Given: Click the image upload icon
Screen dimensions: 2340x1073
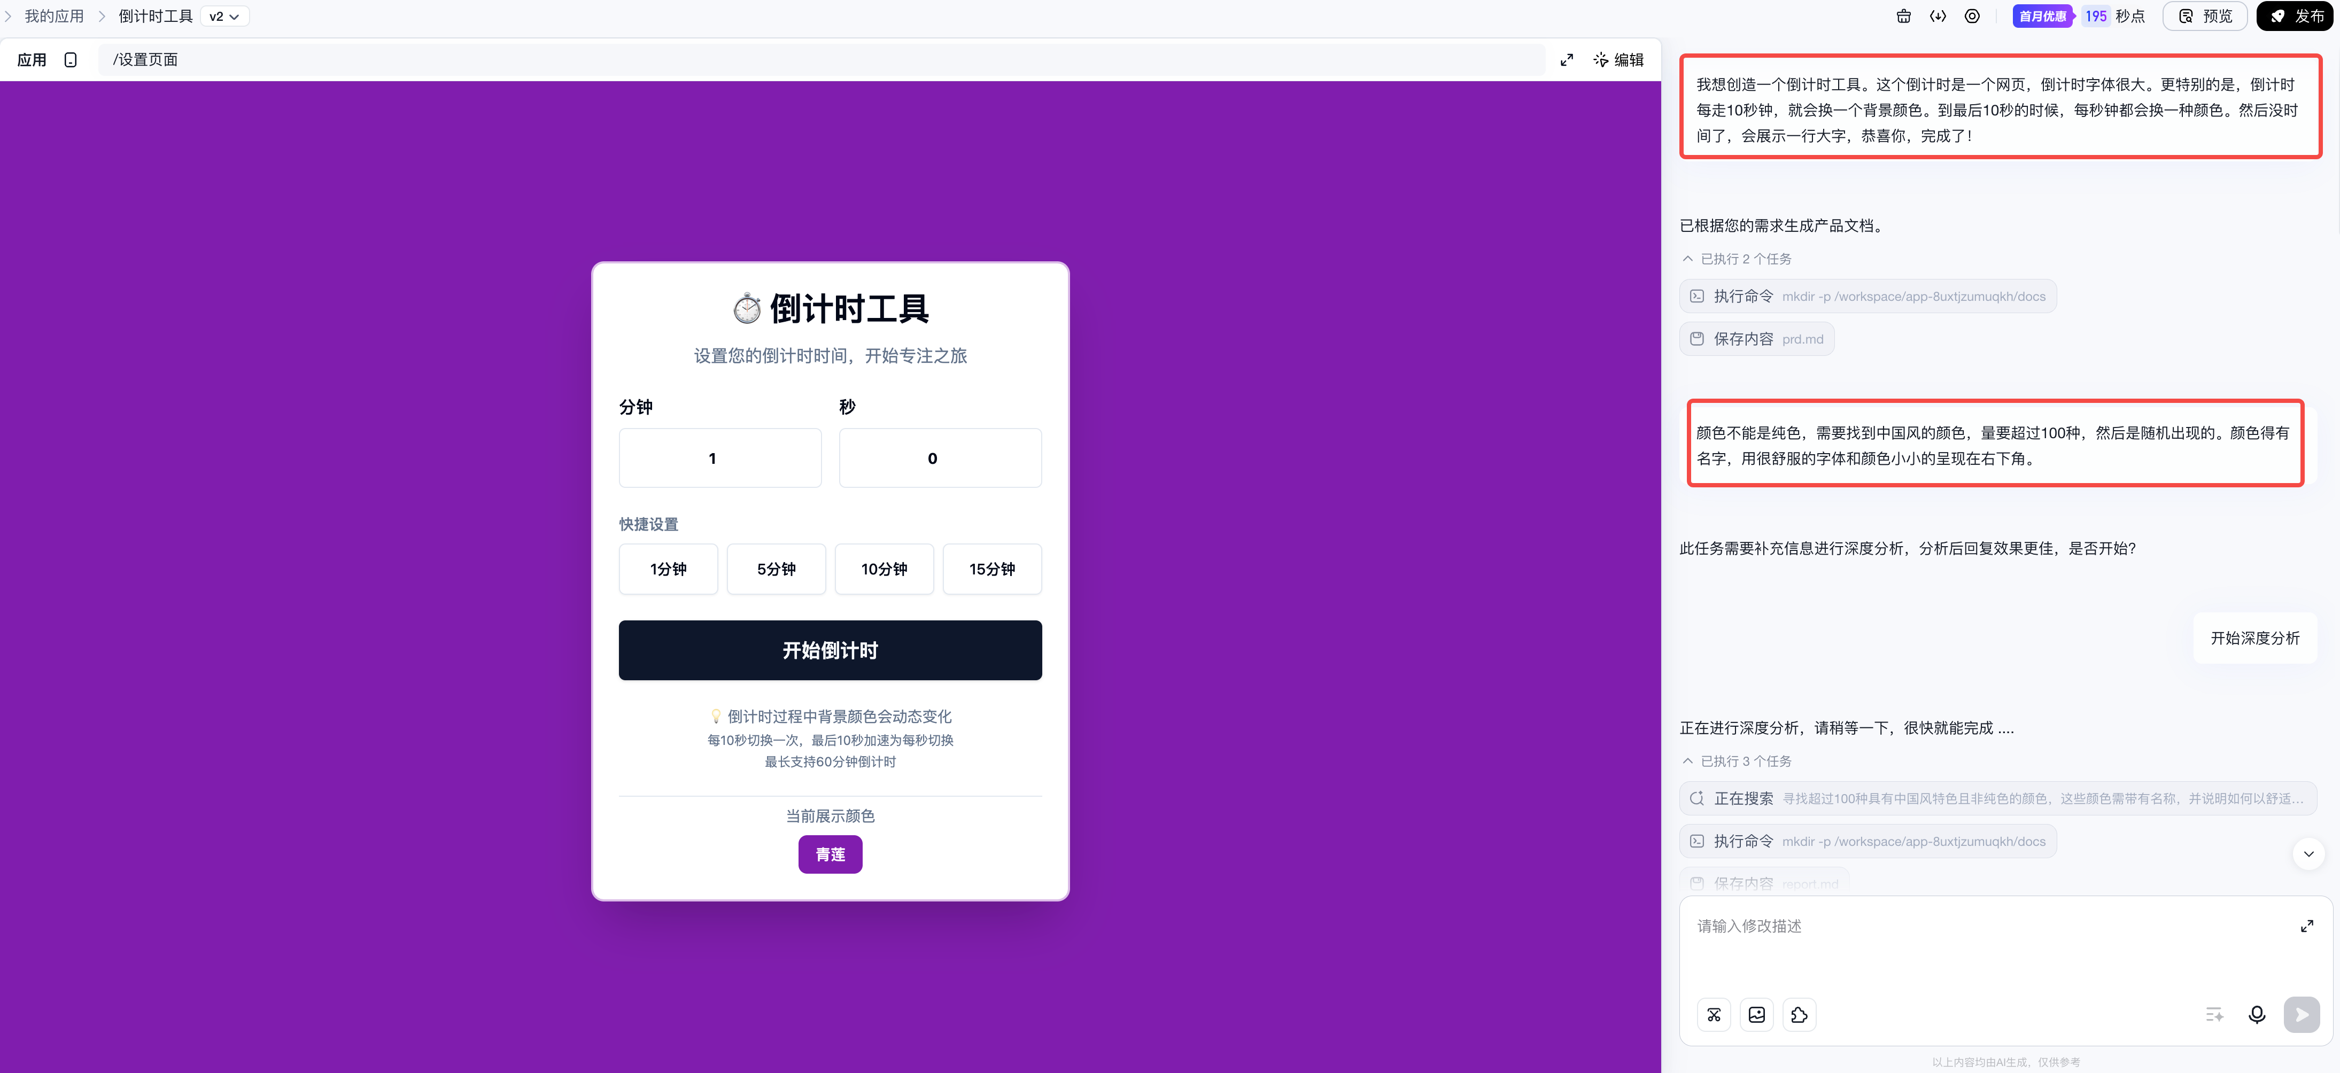Looking at the screenshot, I should click(x=1756, y=1015).
